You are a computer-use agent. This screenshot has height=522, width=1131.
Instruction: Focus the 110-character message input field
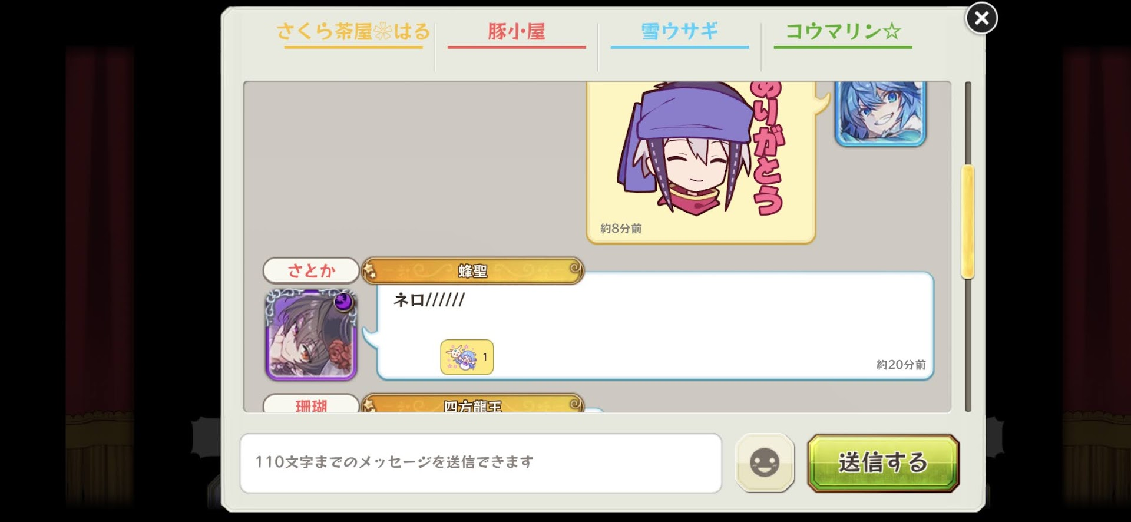481,463
